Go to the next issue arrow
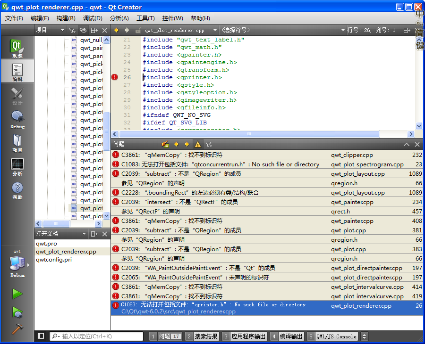 tap(187, 144)
